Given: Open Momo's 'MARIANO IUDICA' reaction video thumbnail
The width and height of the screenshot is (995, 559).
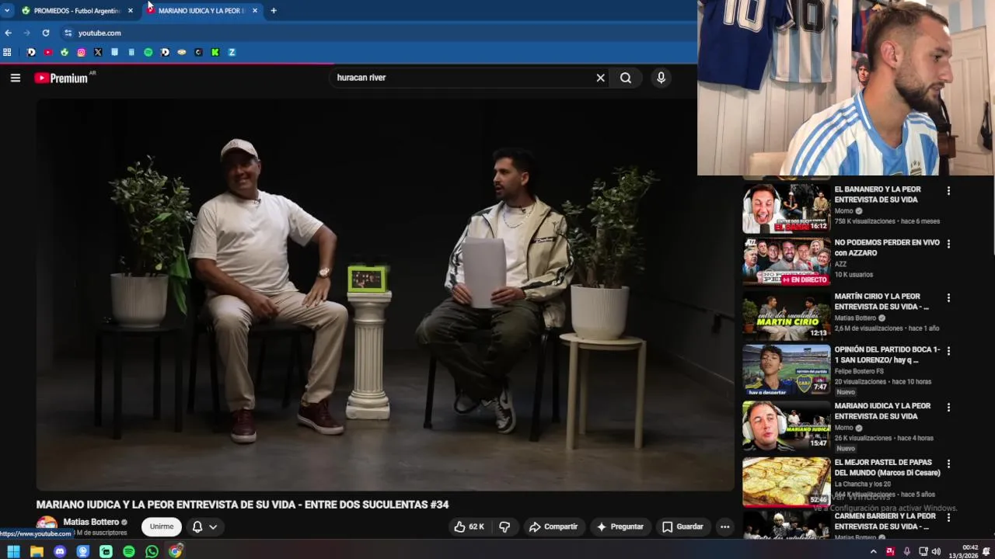Looking at the screenshot, I should point(786,425).
